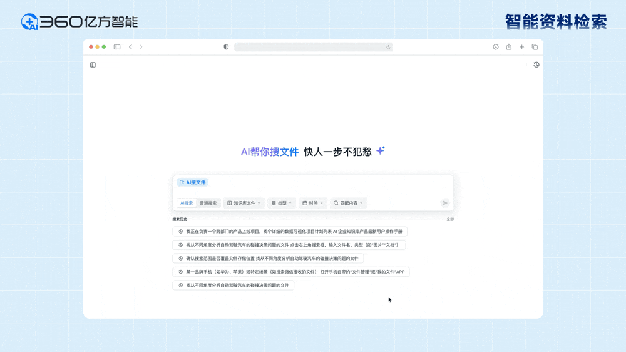Expand the 匹配内容 dropdown
626x352 pixels.
(x=348, y=203)
